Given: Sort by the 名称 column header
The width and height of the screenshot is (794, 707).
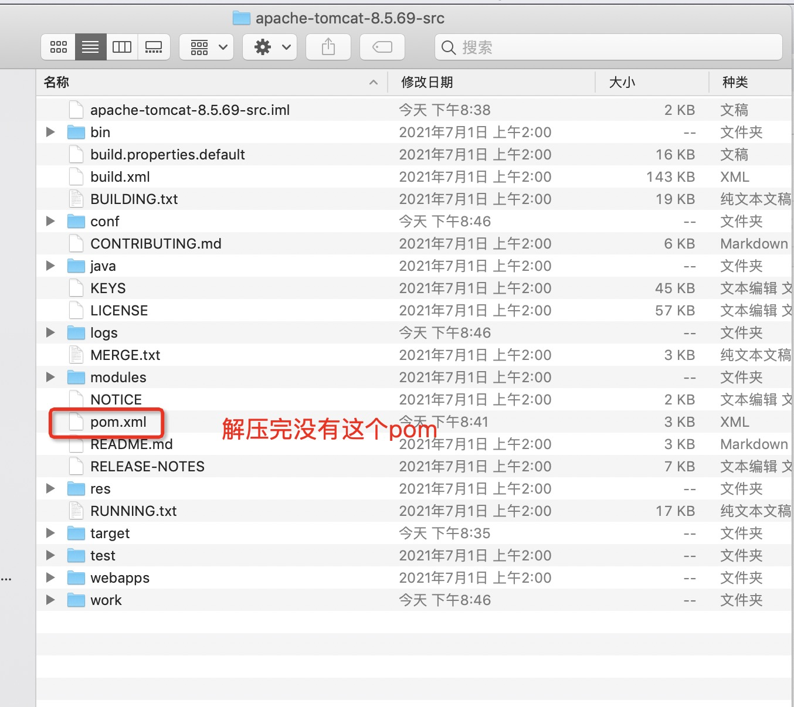Looking at the screenshot, I should (x=212, y=83).
